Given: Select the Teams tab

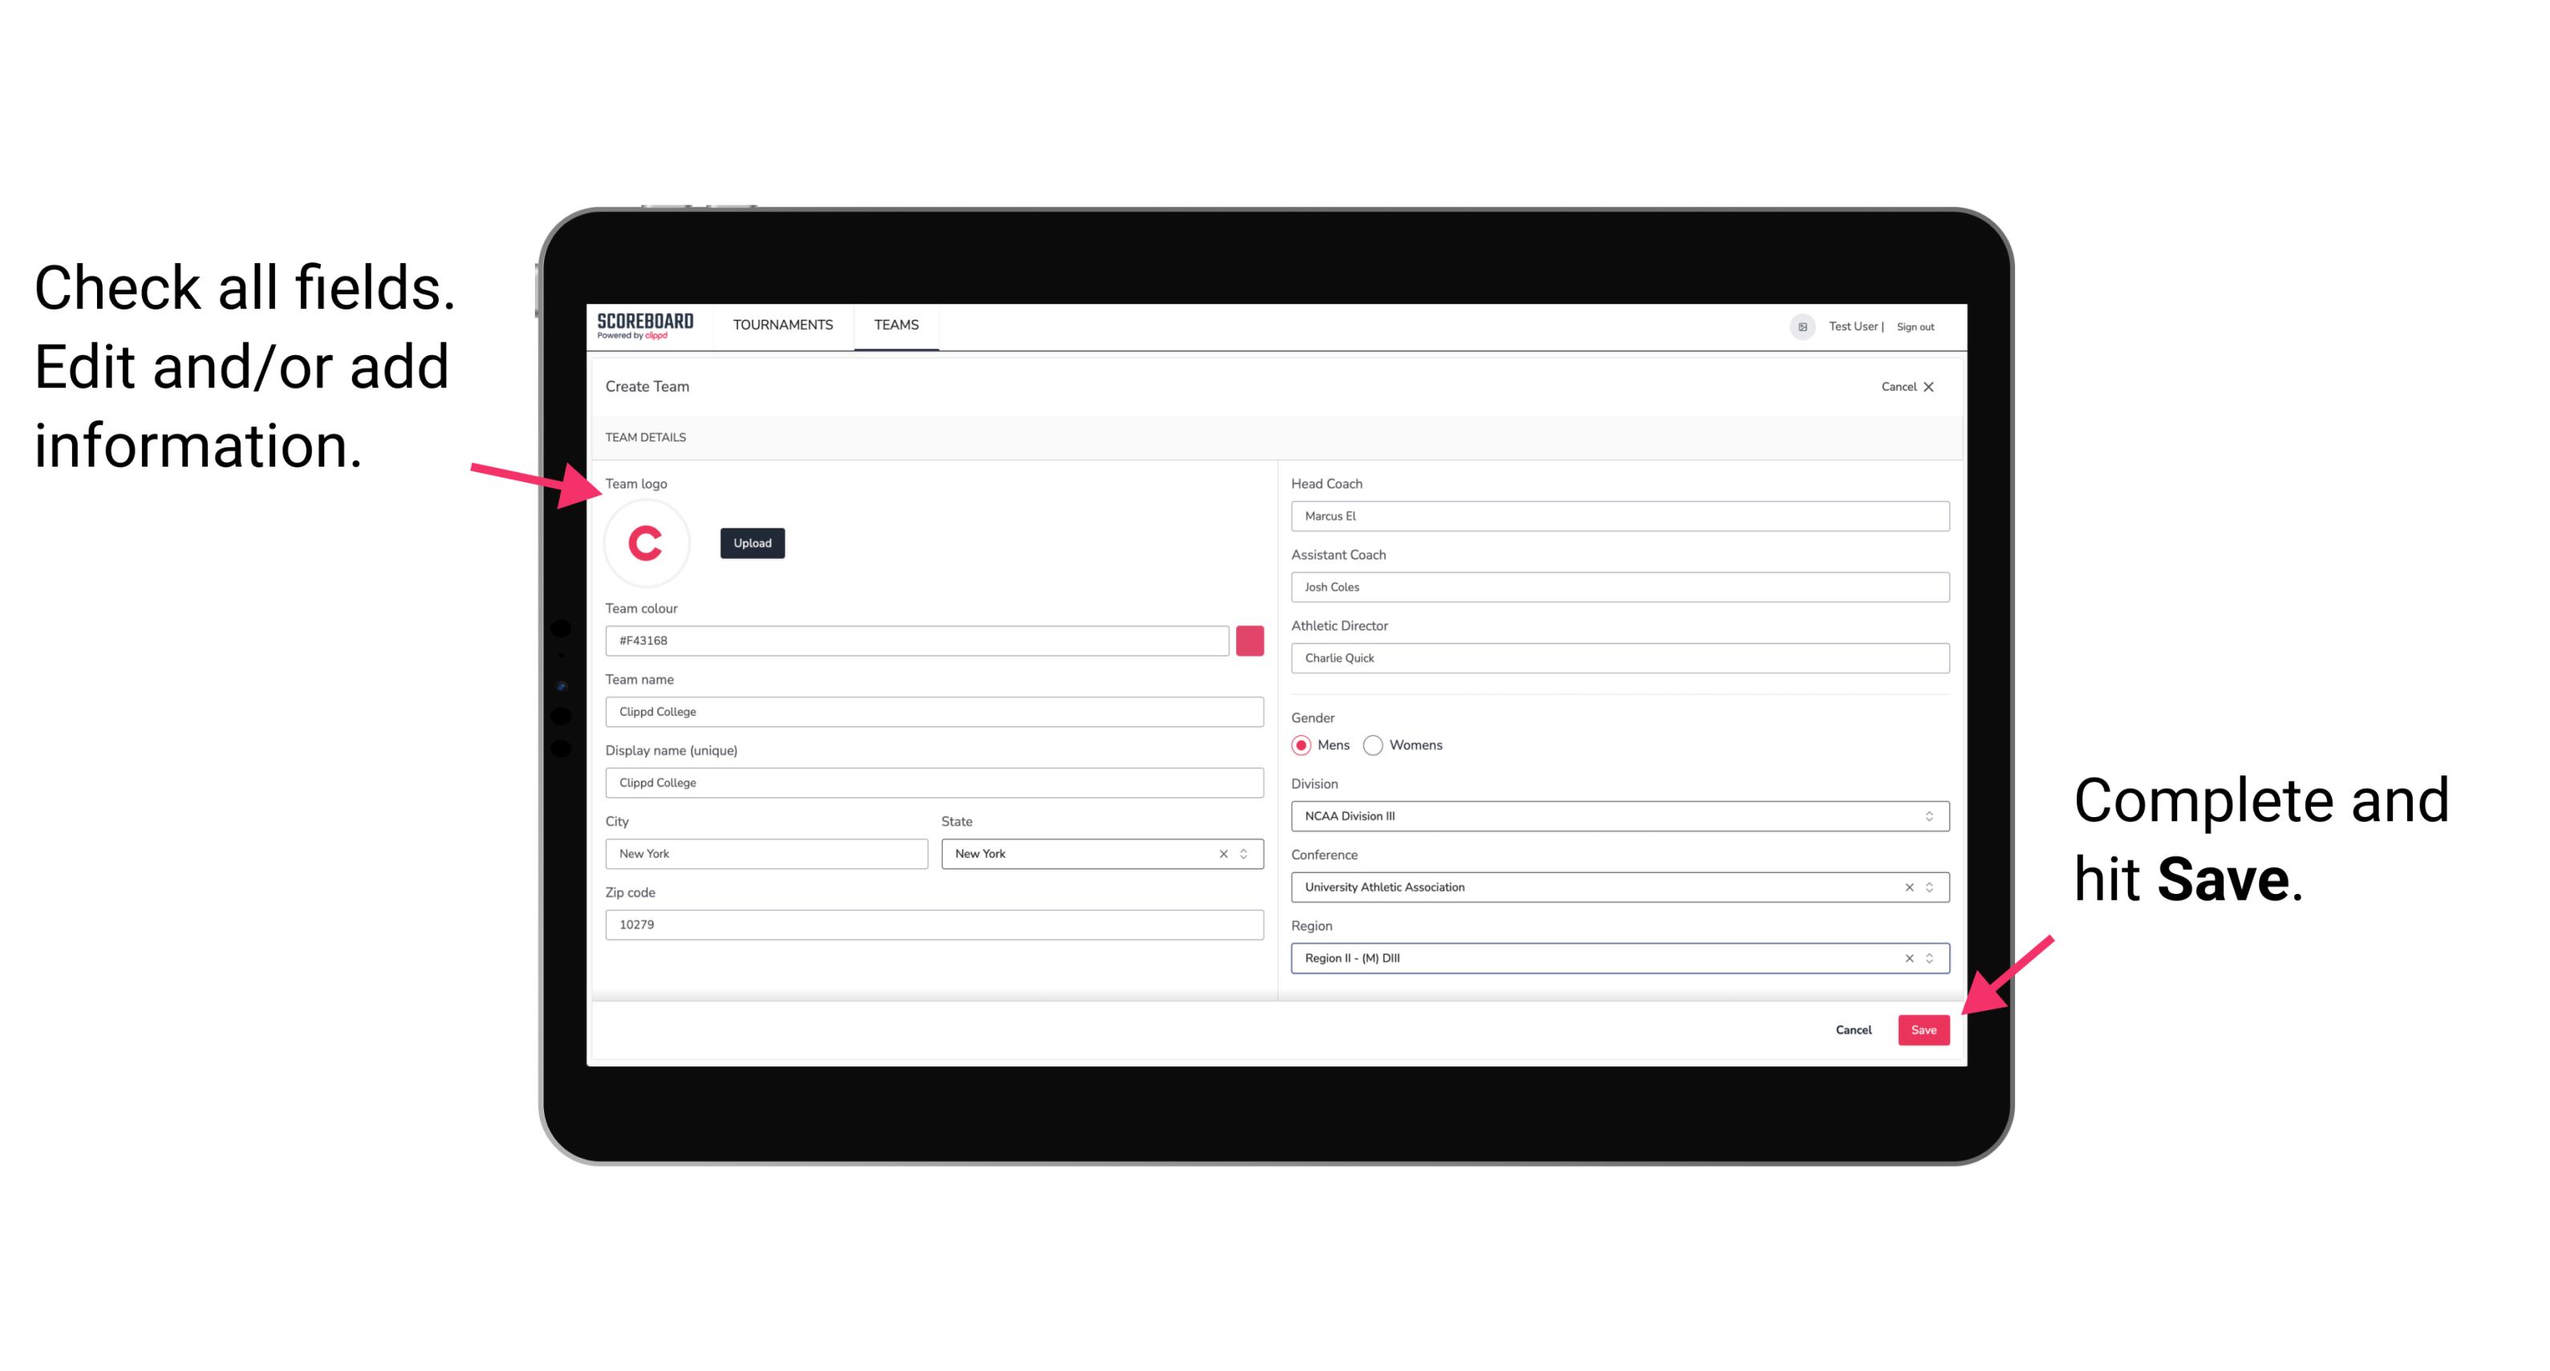Looking at the screenshot, I should 894,326.
